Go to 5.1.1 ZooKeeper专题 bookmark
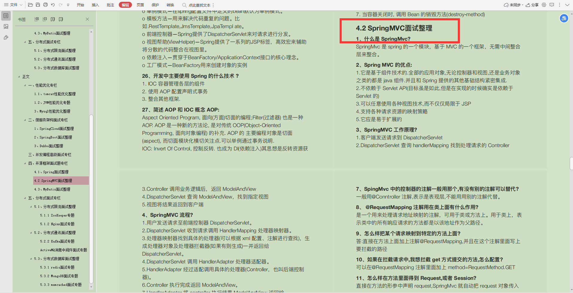The width and height of the screenshot is (573, 293). (57, 215)
